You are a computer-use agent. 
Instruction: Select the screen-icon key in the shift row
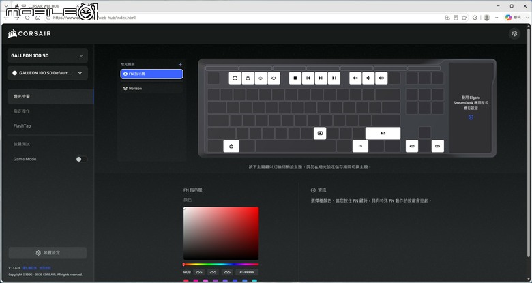(320, 134)
